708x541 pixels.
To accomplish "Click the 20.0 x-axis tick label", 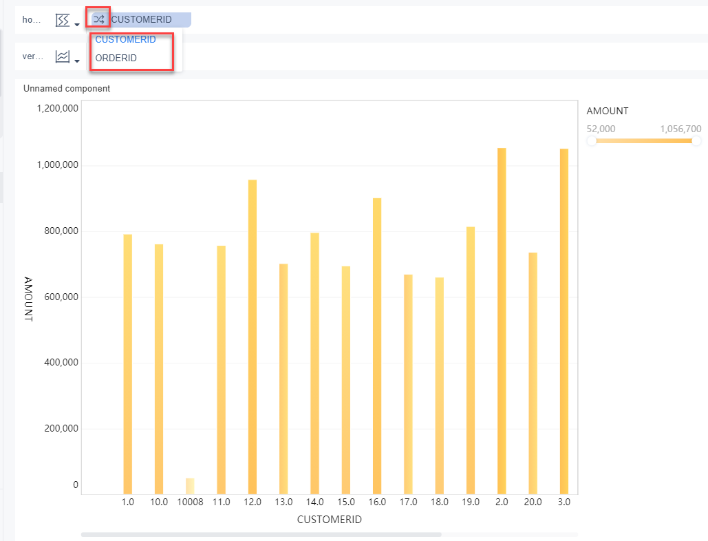I will pyautogui.click(x=533, y=502).
